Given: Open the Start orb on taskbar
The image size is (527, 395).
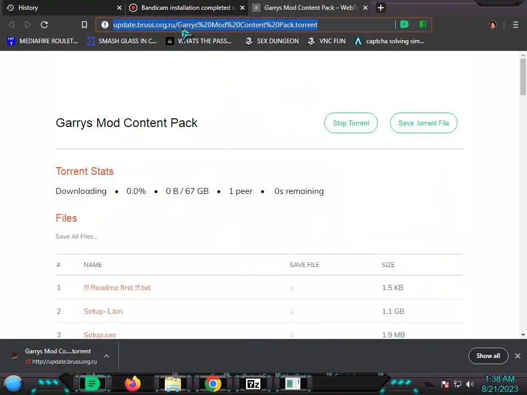Looking at the screenshot, I should (x=13, y=384).
